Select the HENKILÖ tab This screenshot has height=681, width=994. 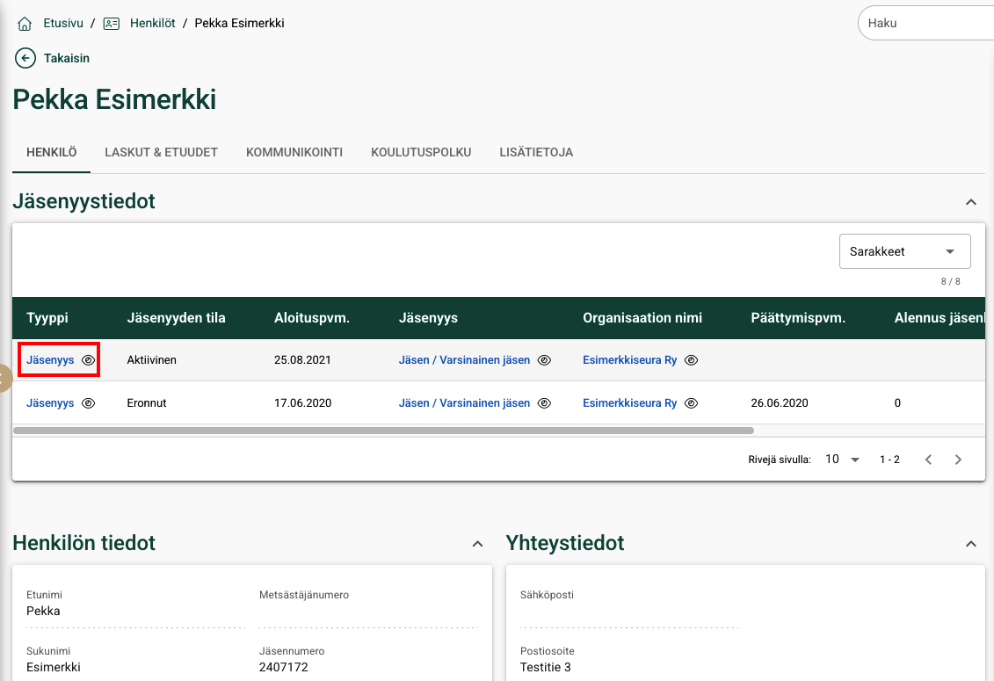(x=51, y=152)
